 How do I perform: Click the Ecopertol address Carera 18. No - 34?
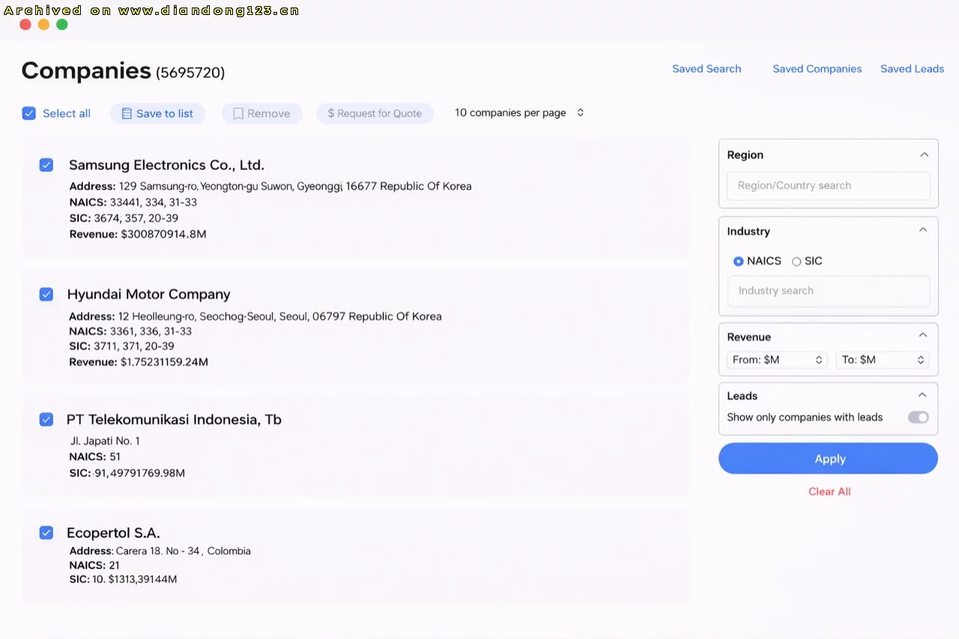tap(158, 551)
